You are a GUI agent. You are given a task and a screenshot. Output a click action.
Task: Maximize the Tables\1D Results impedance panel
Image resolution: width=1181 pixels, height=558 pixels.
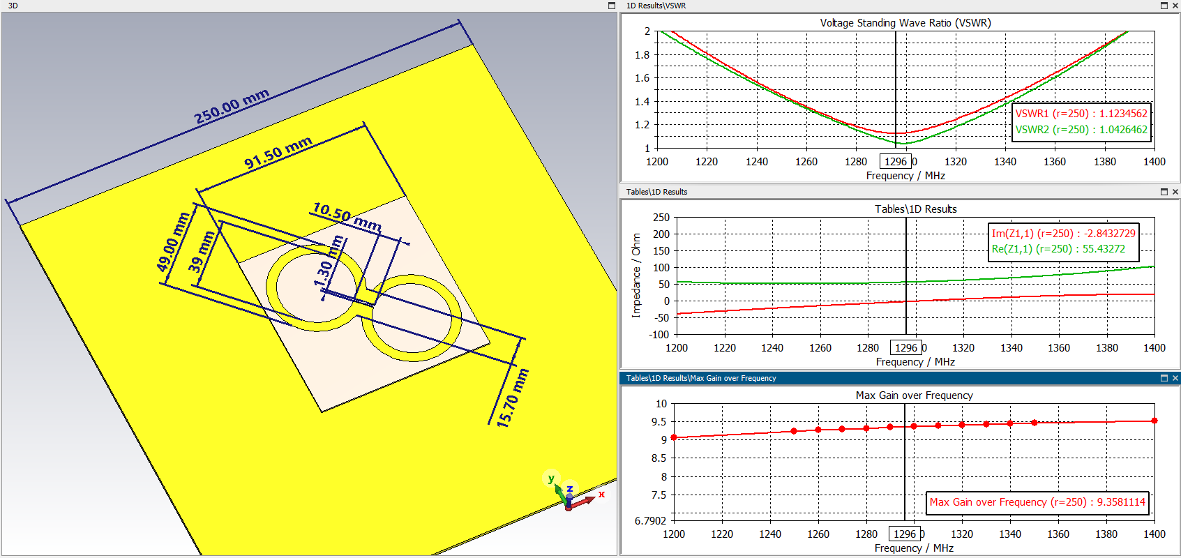click(x=1164, y=192)
